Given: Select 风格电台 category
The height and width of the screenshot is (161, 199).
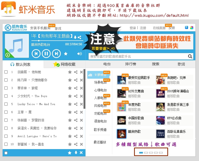Looking at the screenshot, I should (x=100, y=106).
